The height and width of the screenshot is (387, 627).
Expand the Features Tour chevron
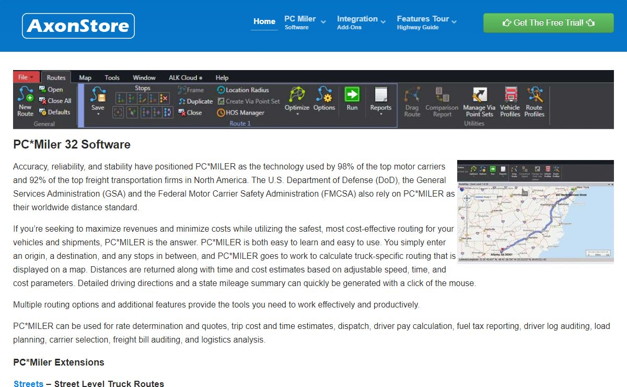[x=454, y=22]
